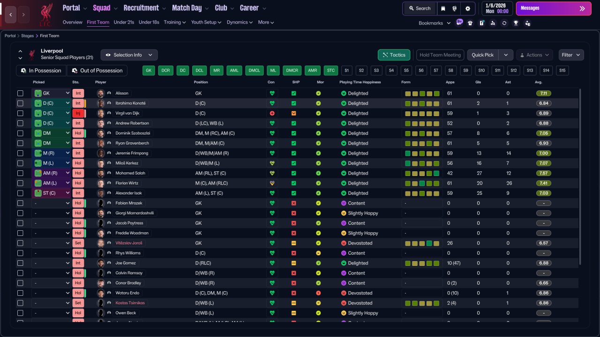Tick the checkbox for Alisson's row
The width and height of the screenshot is (600, 337).
click(x=20, y=93)
